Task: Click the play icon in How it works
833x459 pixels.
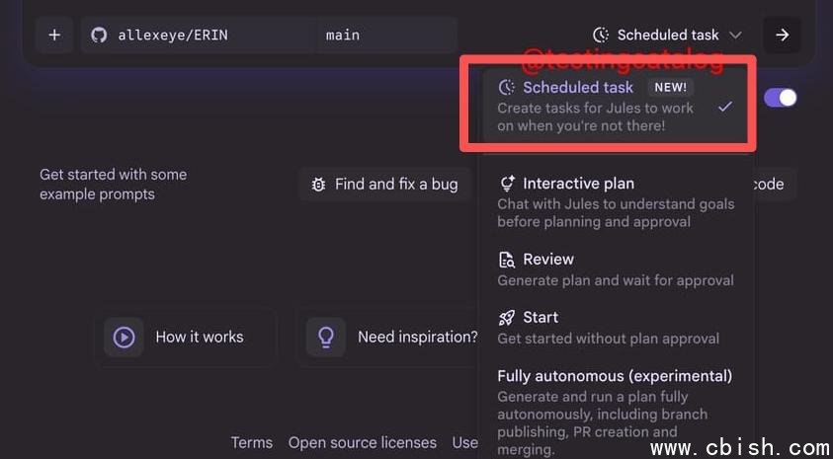Action: pos(124,337)
